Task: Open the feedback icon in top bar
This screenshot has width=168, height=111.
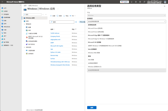Action: coord(144,2)
